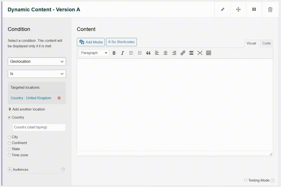Click the Country search input field
Viewport: 281px width, 187px height.
(x=39, y=127)
